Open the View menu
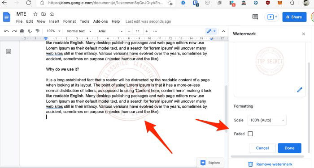Image resolution: width=314 pixels, height=168 pixels. pyautogui.click(x=41, y=21)
